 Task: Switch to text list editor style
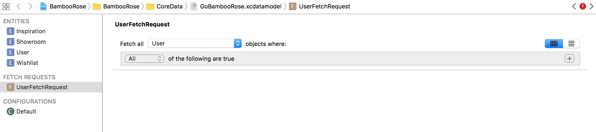pos(571,44)
